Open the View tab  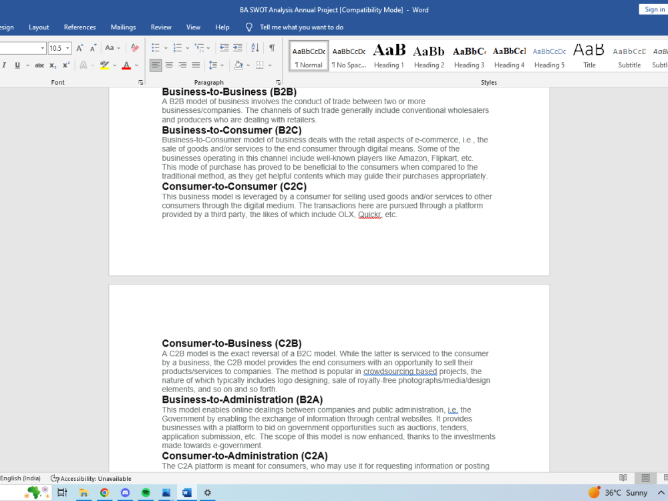(x=193, y=27)
